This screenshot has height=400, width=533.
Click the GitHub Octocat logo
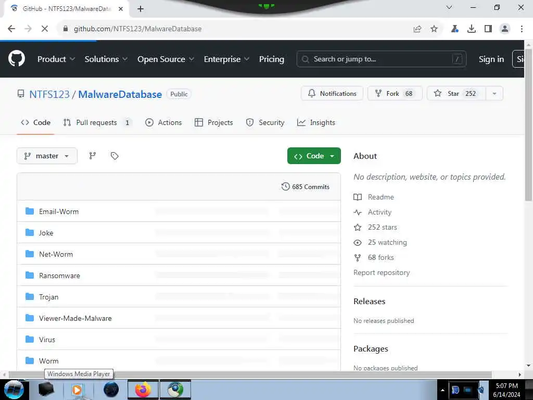coord(16,59)
